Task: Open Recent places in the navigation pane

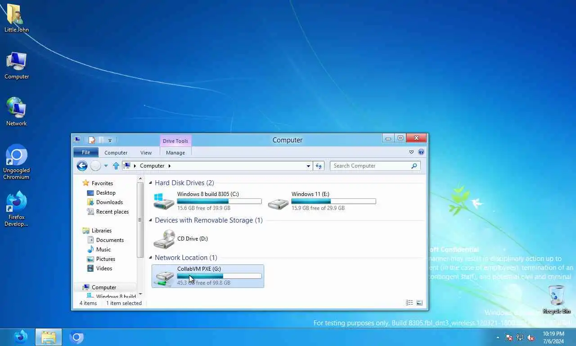Action: point(112,212)
